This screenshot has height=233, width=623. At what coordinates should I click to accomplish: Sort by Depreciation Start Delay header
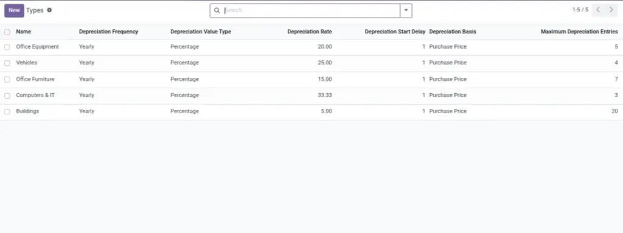coord(395,32)
